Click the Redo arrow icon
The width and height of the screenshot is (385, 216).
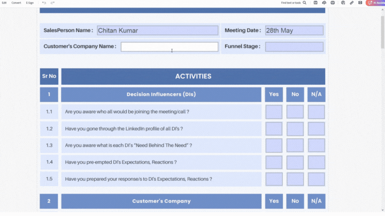coord(52,3)
